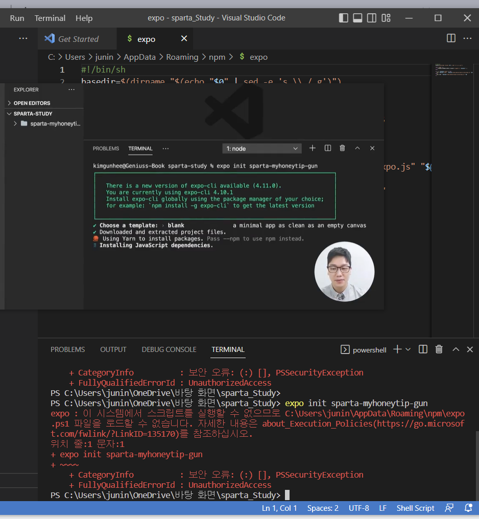
Task: Click the junin breadcrumb
Action: (x=104, y=57)
